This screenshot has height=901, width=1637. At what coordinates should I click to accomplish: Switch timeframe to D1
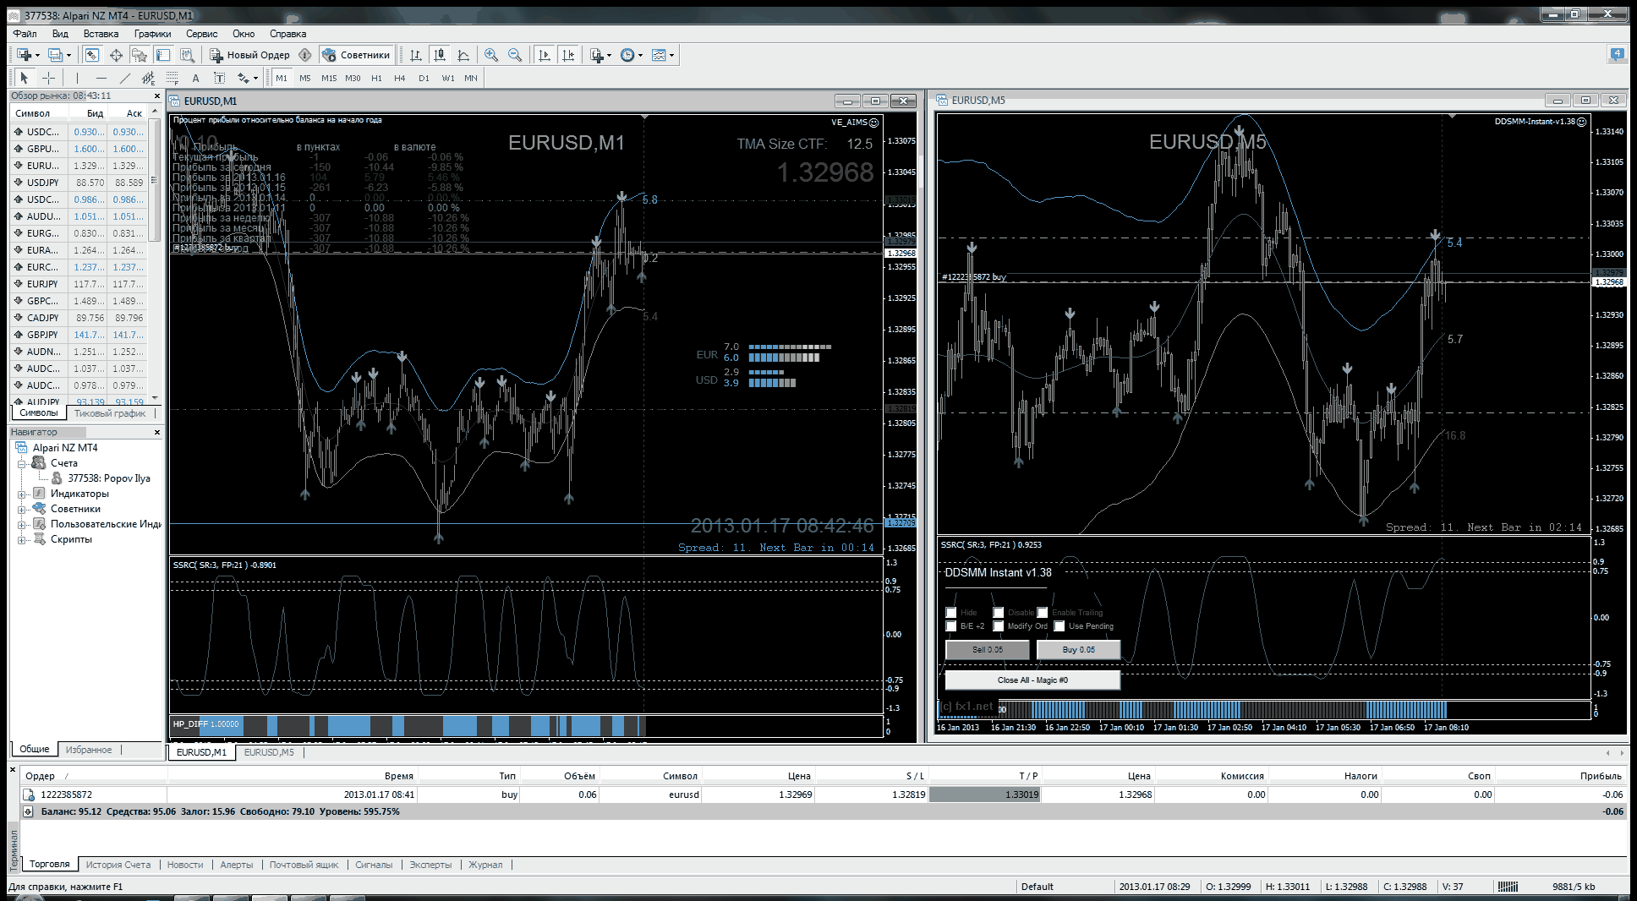click(424, 78)
